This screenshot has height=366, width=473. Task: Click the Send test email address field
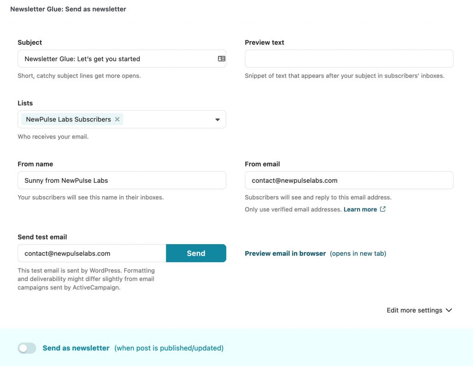91,253
